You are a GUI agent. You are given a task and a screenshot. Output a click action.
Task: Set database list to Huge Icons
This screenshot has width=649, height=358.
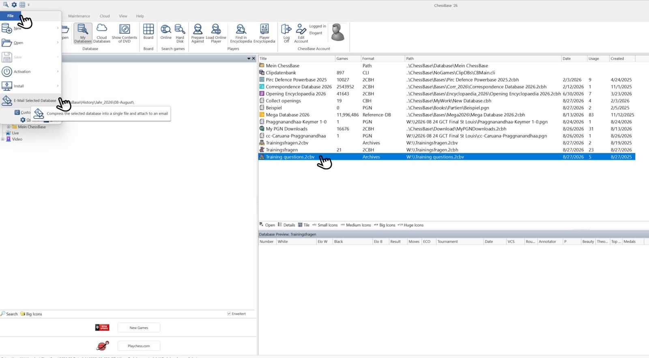410,225
